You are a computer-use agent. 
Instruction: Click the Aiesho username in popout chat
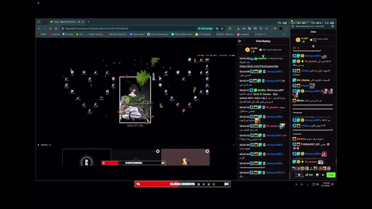[301, 139]
